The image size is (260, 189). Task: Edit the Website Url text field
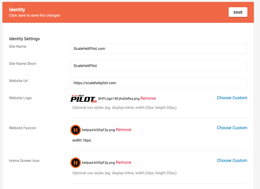(x=158, y=83)
